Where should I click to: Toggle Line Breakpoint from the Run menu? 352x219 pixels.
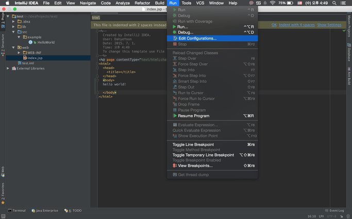193,144
